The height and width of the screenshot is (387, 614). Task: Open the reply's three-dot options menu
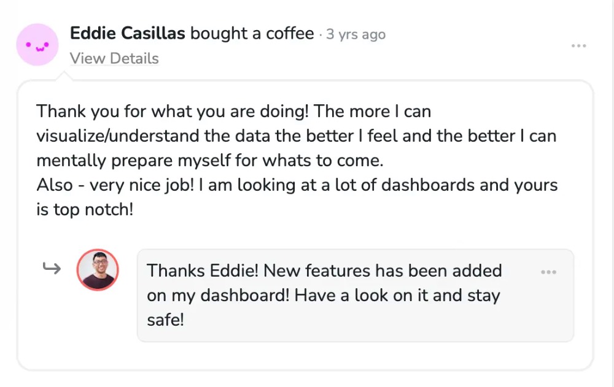point(548,272)
